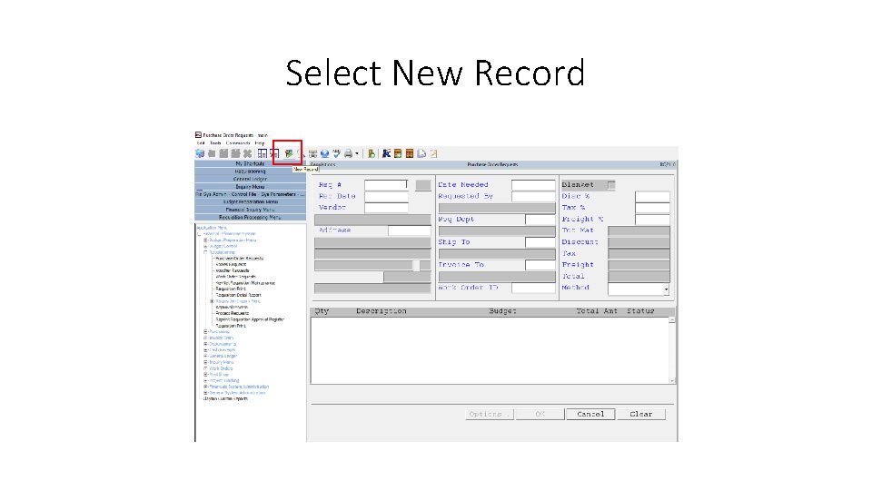Click the table layout icon after delete icon
872x490 pixels.
[263, 153]
